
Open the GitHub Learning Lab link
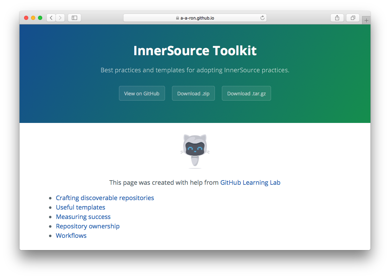250,183
